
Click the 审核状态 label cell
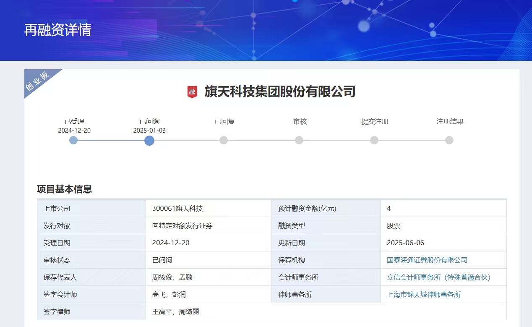(91, 260)
